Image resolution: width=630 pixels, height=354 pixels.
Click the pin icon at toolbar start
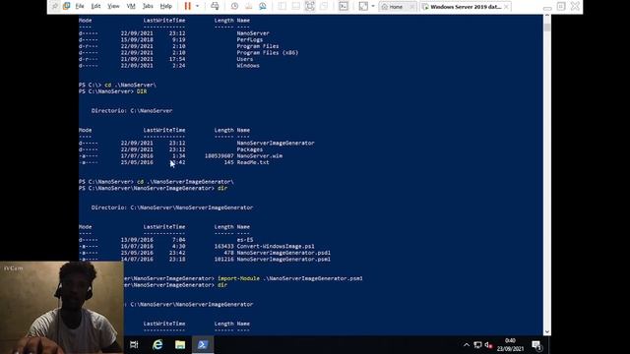55,6
